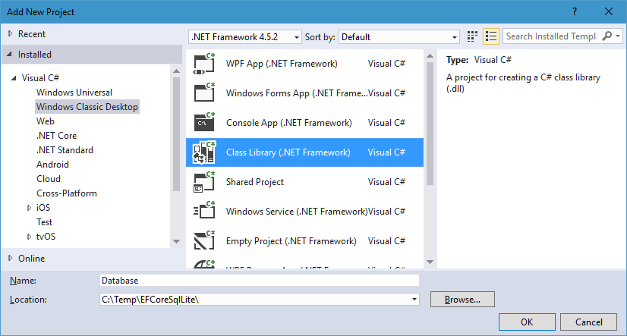Click the category tree scrollbar thumb
This screenshot has width=627, height=336.
(176, 134)
